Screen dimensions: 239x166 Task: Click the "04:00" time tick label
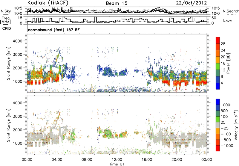57,160
